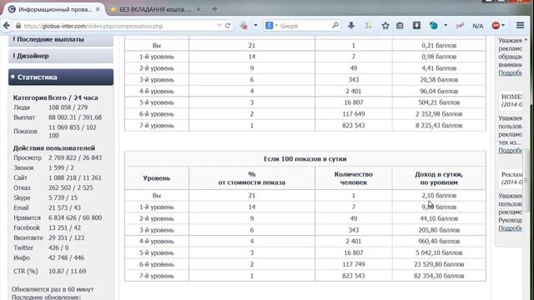This screenshot has width=534, height=300.
Task: Click the 23 529,80 баллов cell
Action: pos(439,264)
